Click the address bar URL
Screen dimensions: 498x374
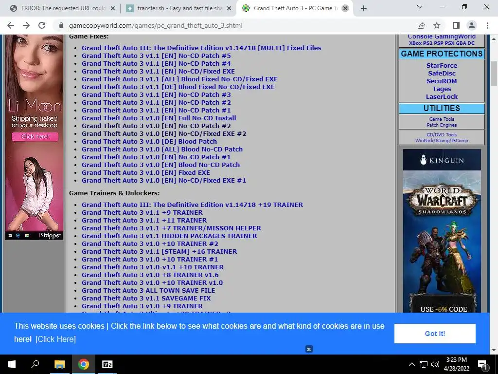[x=156, y=25]
